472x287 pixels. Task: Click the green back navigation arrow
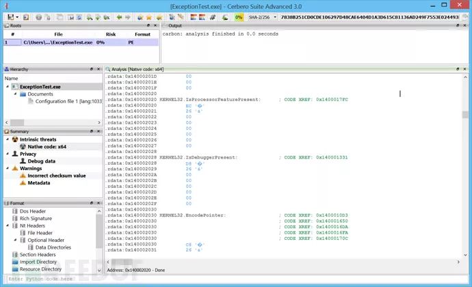click(x=119, y=16)
